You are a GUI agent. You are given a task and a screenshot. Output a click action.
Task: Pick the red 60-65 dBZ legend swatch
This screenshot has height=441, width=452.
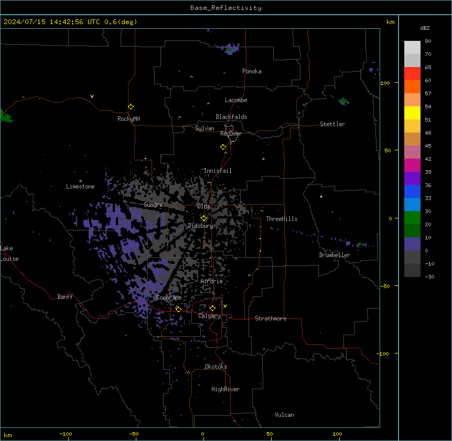click(x=412, y=74)
